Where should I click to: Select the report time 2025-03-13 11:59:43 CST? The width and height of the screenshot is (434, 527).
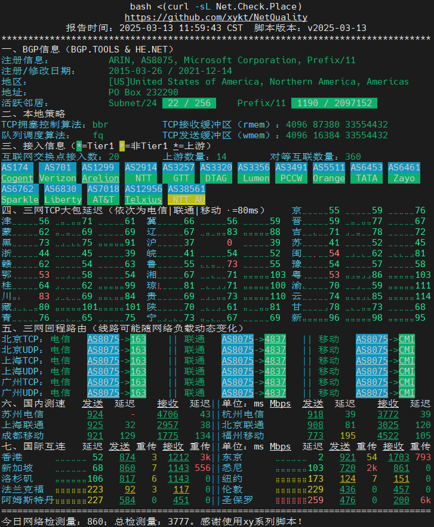click(x=181, y=28)
